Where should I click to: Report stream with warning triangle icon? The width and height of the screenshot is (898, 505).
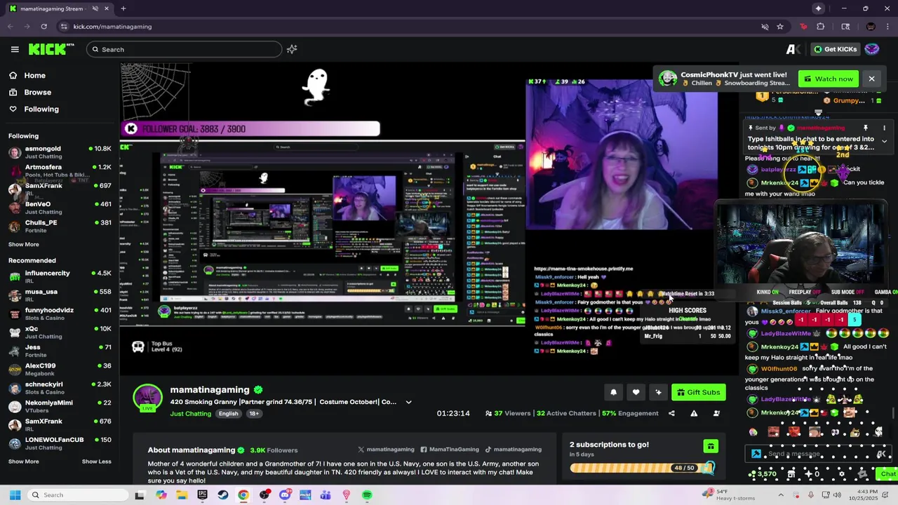pos(694,413)
